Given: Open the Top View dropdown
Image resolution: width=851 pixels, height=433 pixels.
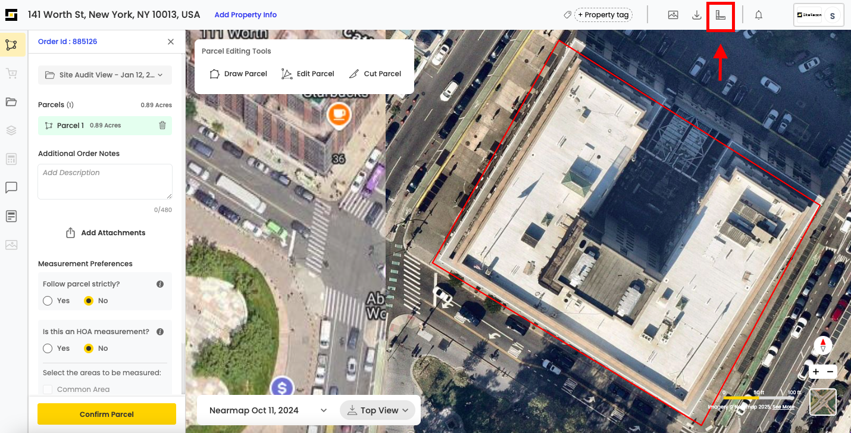Looking at the screenshot, I should (377, 410).
